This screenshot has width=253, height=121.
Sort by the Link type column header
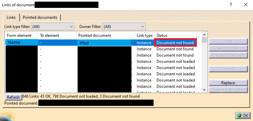click(x=145, y=36)
